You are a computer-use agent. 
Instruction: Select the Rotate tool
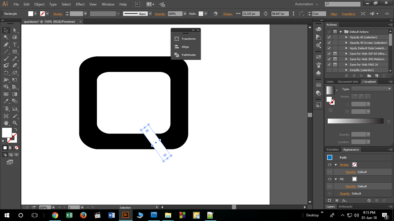(x=6, y=73)
